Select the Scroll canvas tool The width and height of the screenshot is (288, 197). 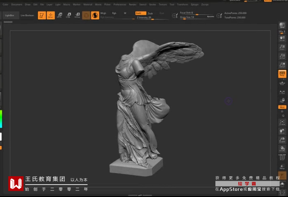click(x=282, y=38)
